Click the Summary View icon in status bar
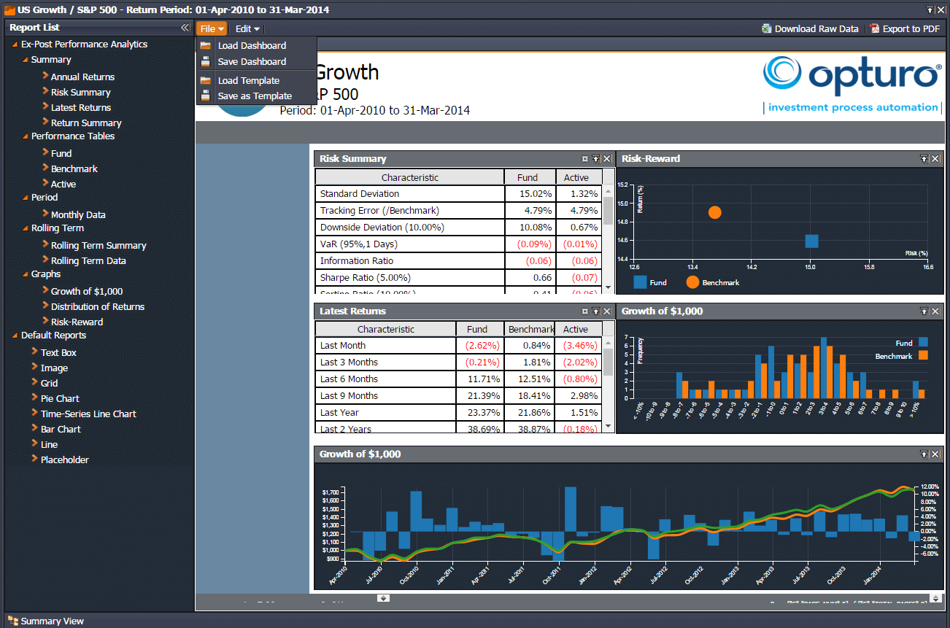 12,621
